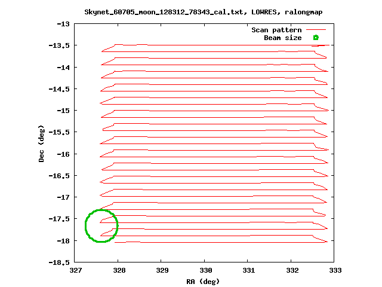Click the 332 RA tick label
Screen dimensions: 382x287
point(292,270)
